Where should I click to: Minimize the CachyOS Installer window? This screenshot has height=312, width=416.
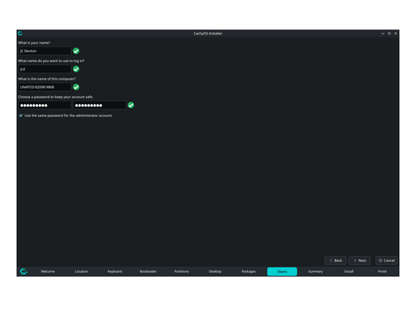click(x=383, y=33)
